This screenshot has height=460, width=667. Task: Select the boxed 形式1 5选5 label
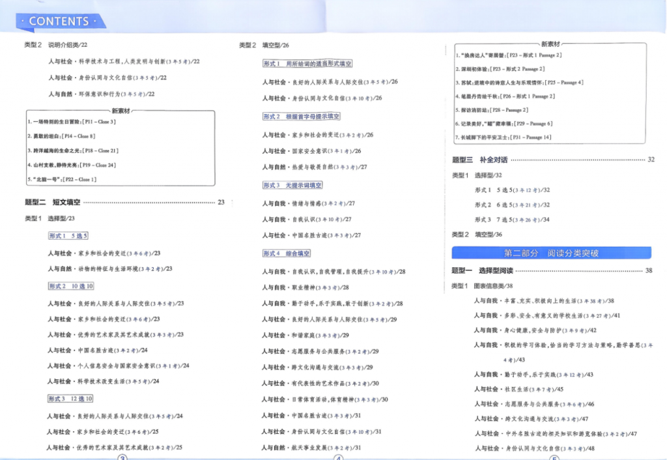click(68, 236)
